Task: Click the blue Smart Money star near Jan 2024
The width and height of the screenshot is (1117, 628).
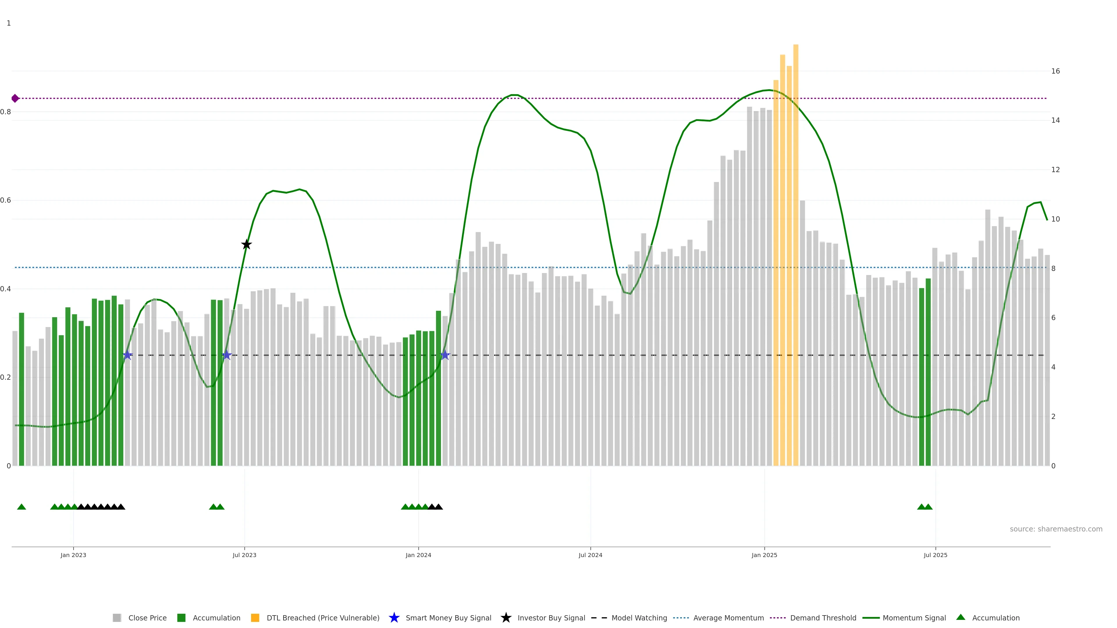Action: click(x=445, y=355)
